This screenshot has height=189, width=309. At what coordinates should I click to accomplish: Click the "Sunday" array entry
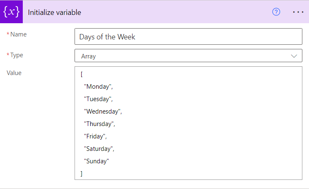click(x=97, y=161)
